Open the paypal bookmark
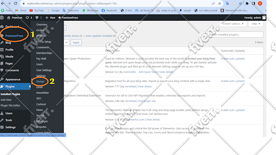The image size is (276, 155). click(185, 11)
